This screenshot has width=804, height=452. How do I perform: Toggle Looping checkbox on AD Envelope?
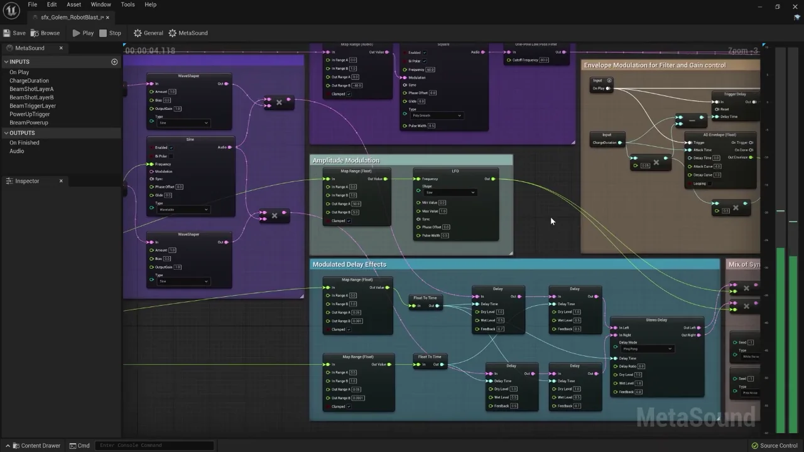[710, 184]
